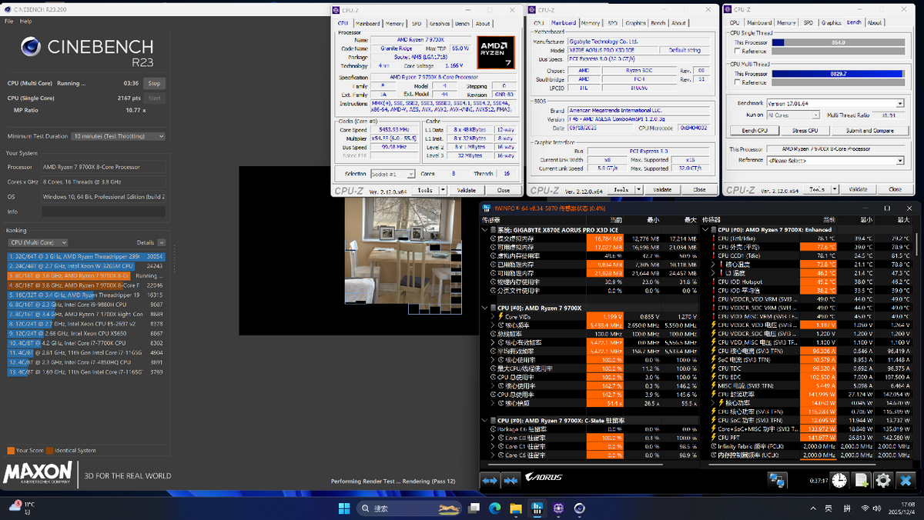
Task: Open HWiNFO settings gear icon
Action: 883,480
